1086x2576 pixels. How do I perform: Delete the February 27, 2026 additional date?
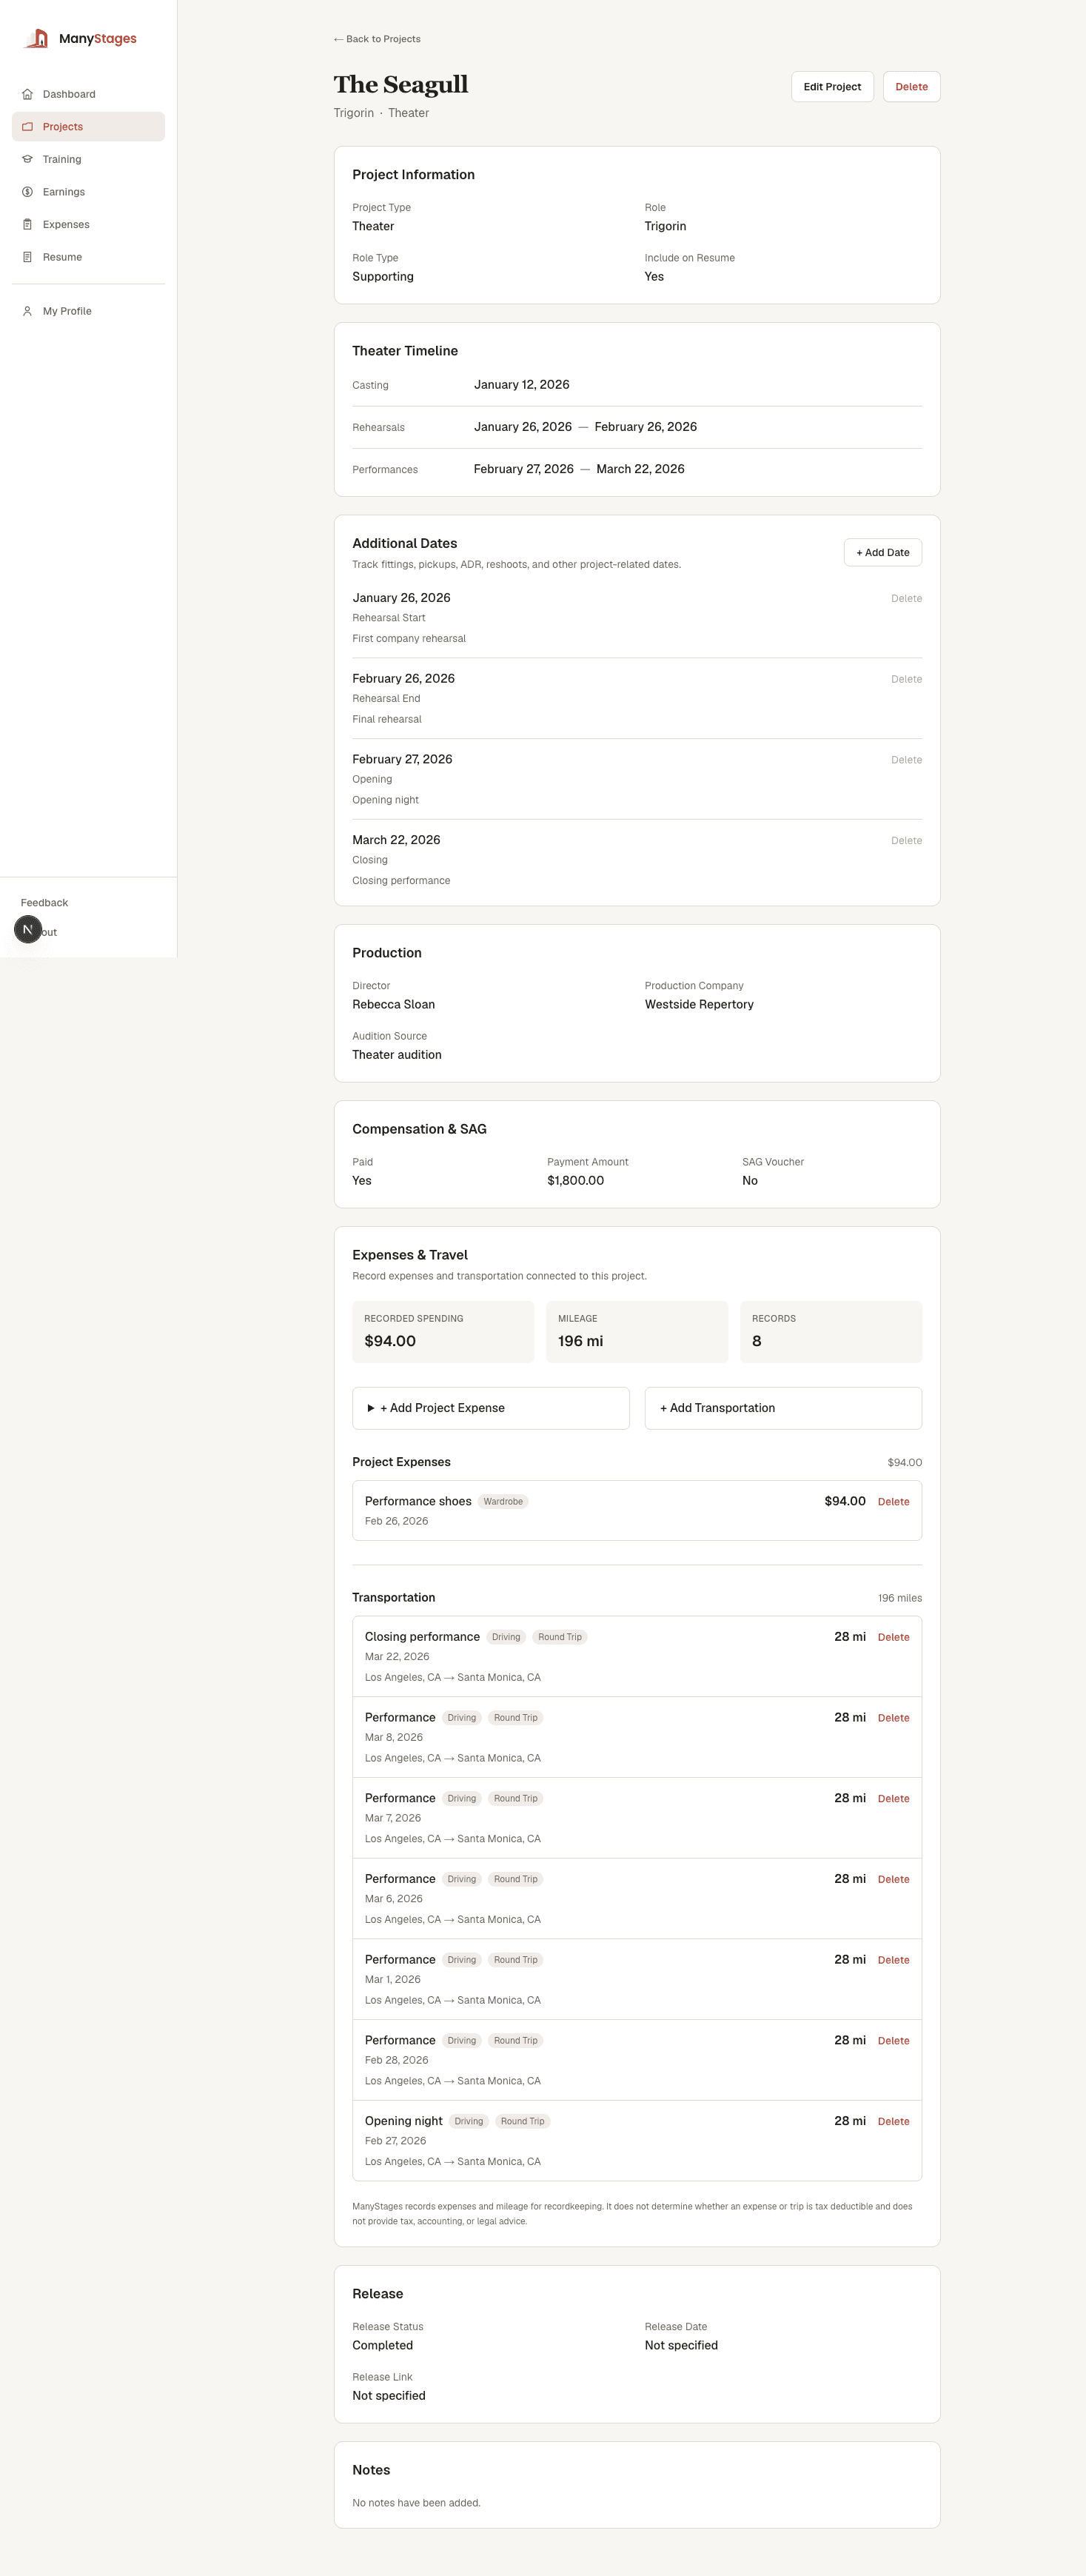click(906, 760)
